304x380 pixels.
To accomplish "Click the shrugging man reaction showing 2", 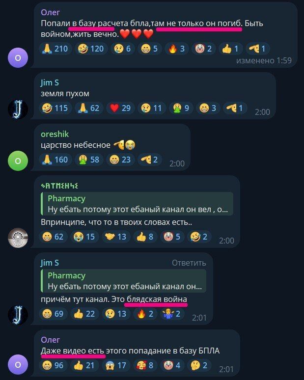I will point(171,314).
